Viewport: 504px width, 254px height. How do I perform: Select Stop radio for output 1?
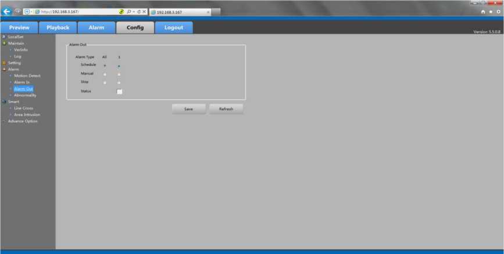click(119, 83)
